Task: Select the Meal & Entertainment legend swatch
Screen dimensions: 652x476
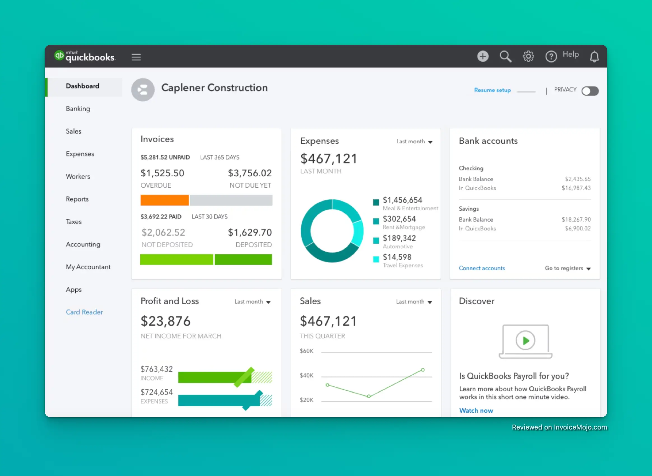Action: (x=376, y=202)
